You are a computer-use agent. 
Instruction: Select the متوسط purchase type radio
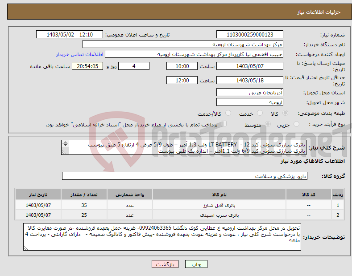[268, 124]
